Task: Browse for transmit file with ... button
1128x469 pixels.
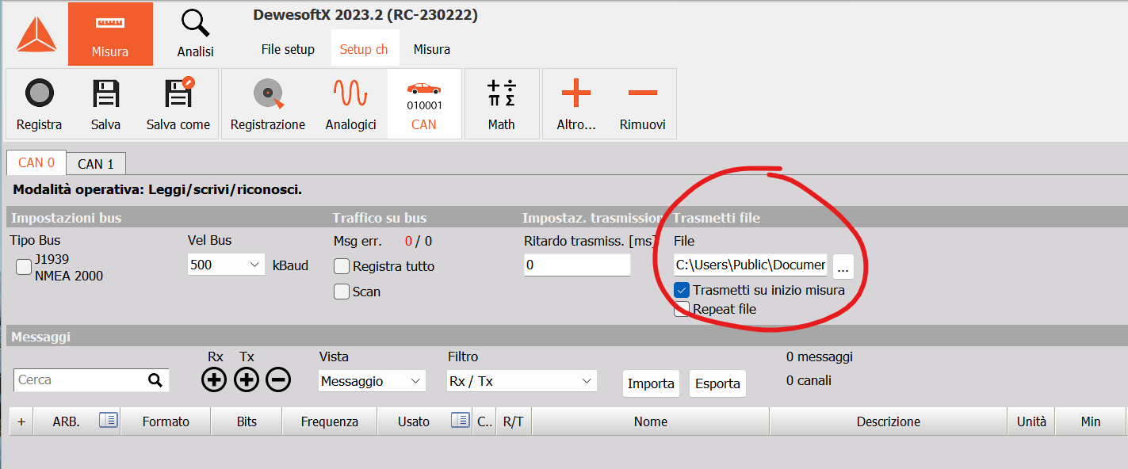Action: tap(843, 267)
